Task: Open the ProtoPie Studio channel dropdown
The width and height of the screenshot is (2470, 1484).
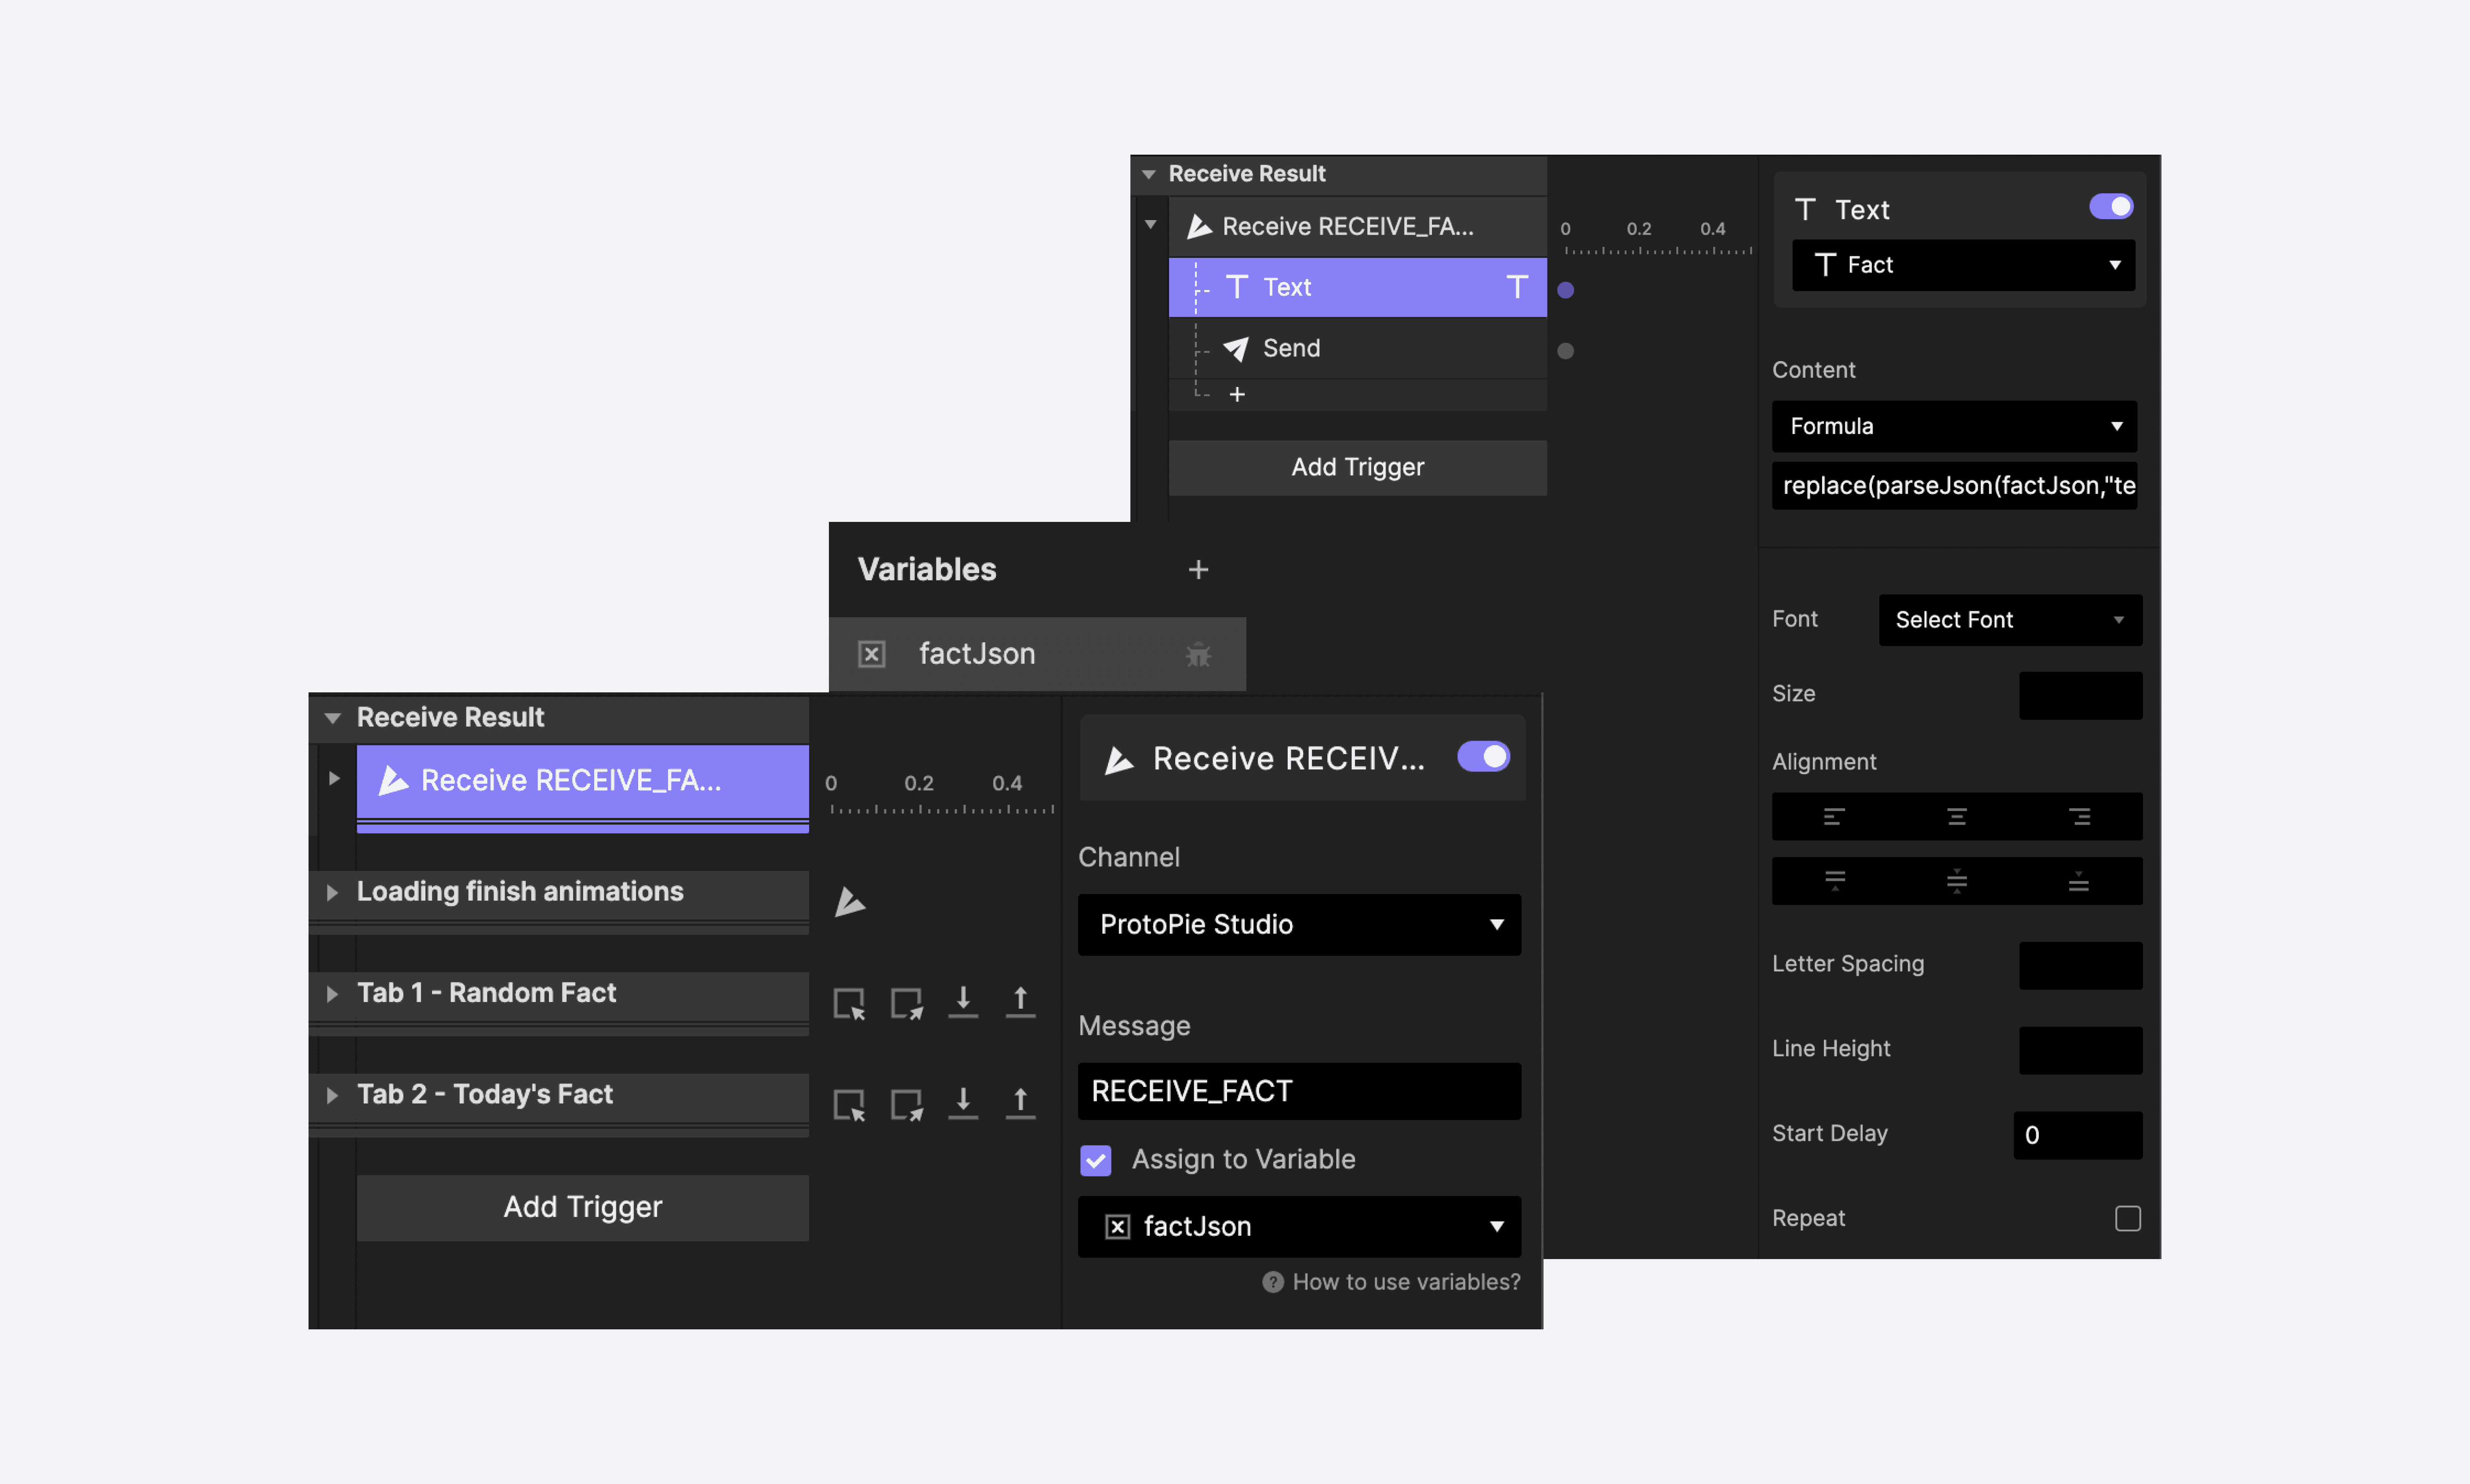Action: click(x=1299, y=925)
